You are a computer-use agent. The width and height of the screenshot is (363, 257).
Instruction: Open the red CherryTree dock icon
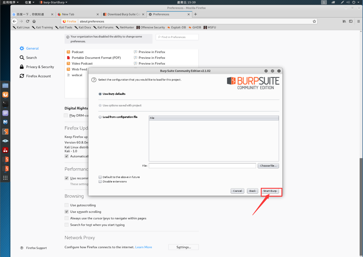[5, 150]
